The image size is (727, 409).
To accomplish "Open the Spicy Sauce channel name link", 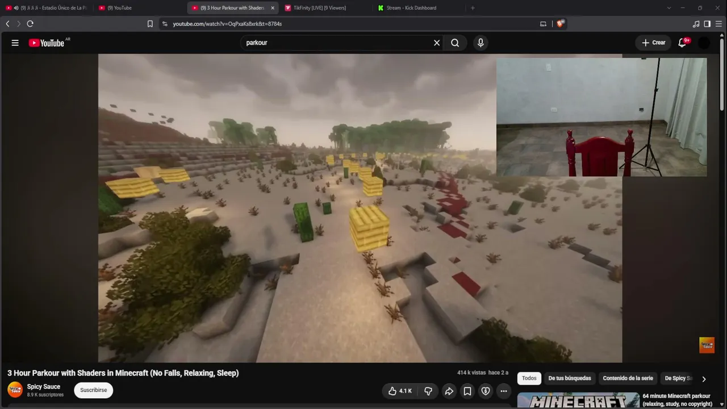I will click(x=44, y=387).
